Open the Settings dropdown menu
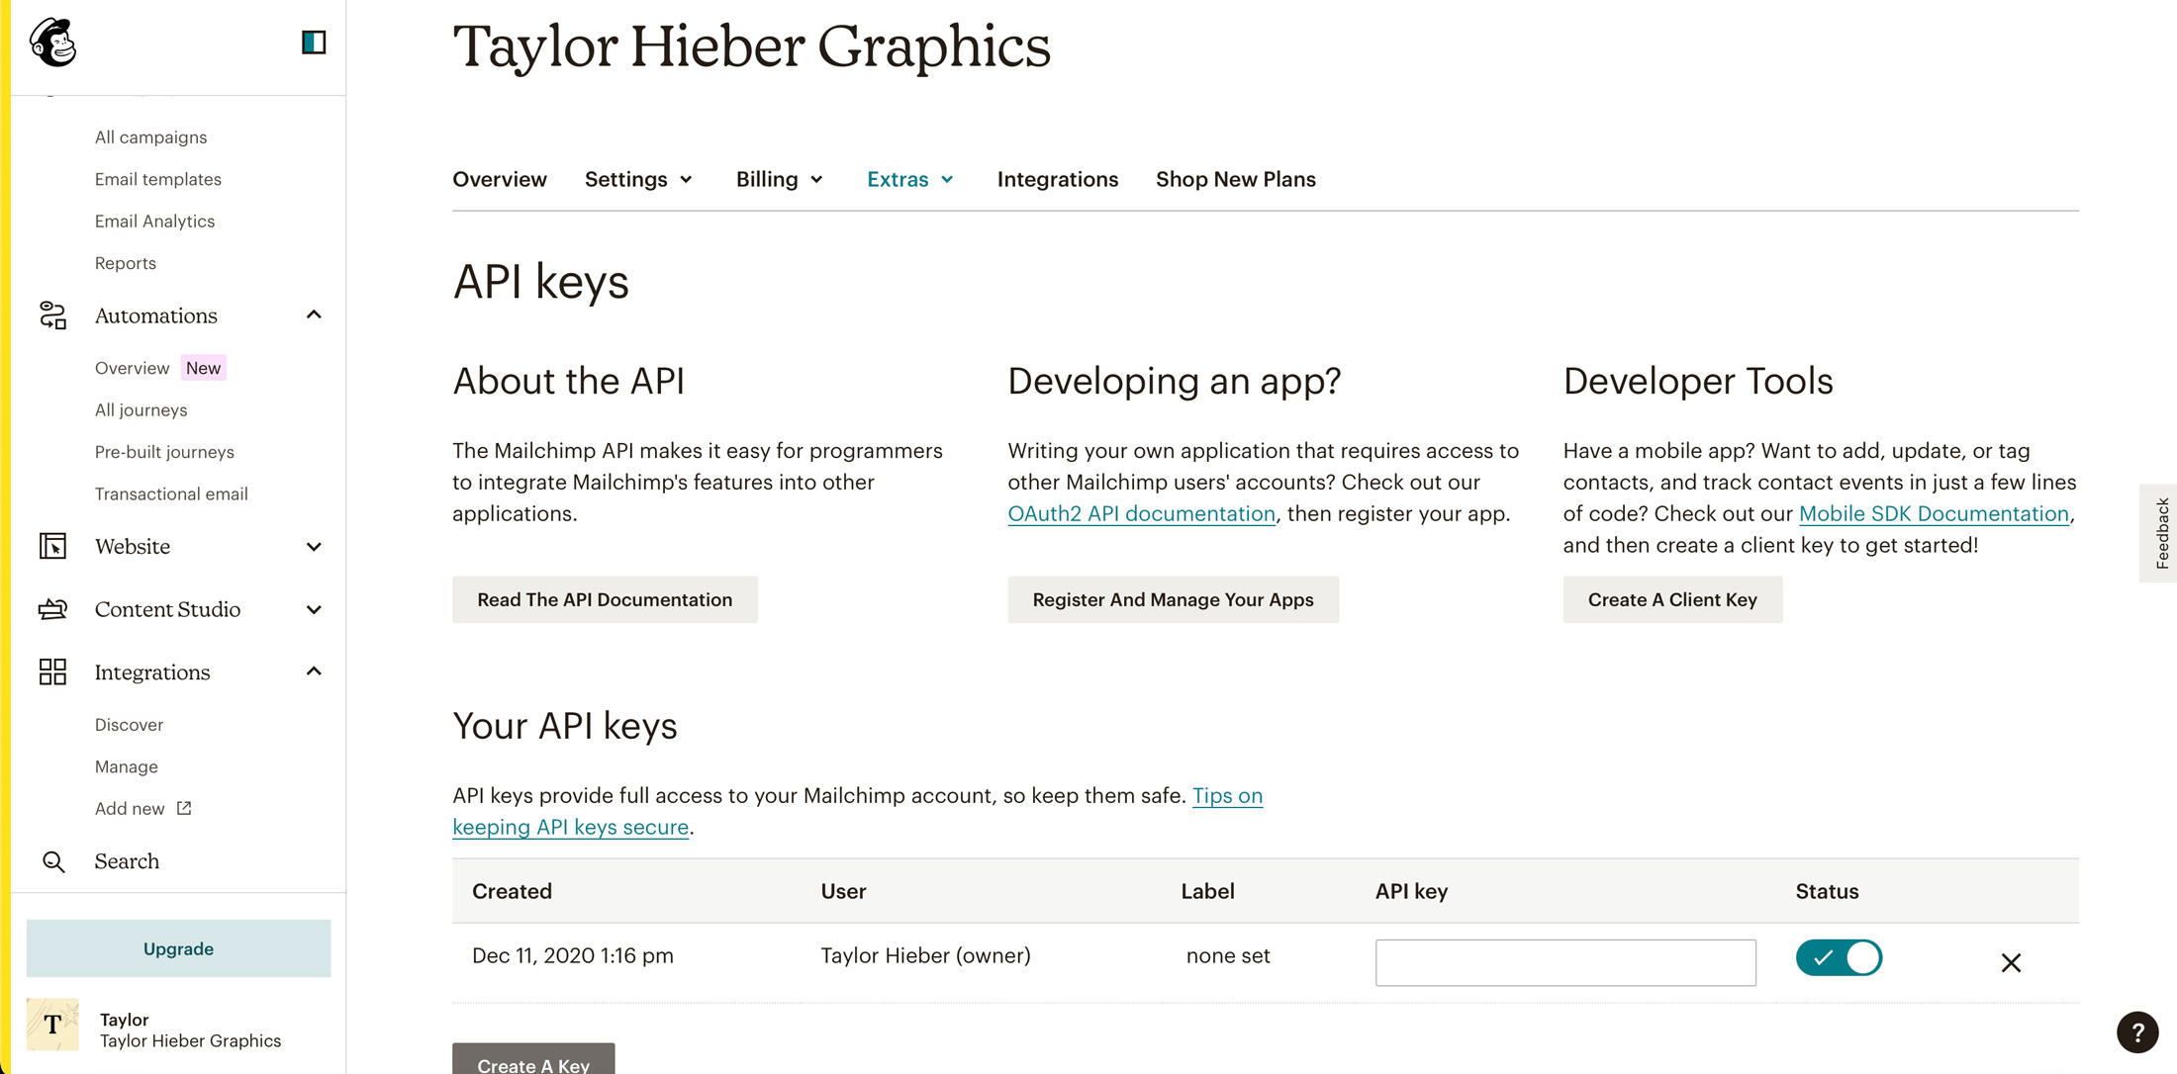Viewport: 2177px width, 1074px height. (639, 179)
